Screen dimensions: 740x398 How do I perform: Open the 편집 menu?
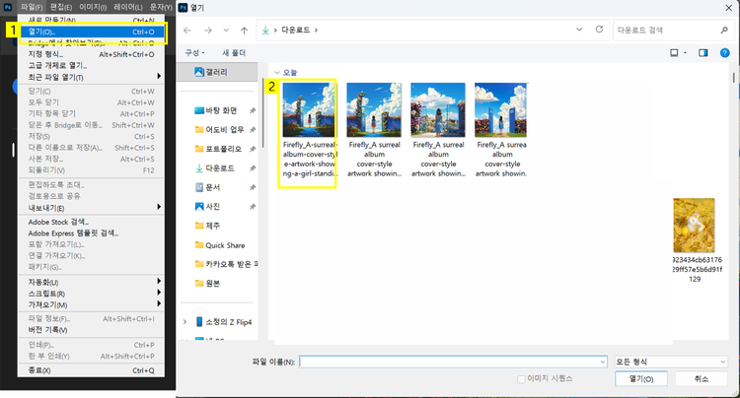(x=61, y=7)
